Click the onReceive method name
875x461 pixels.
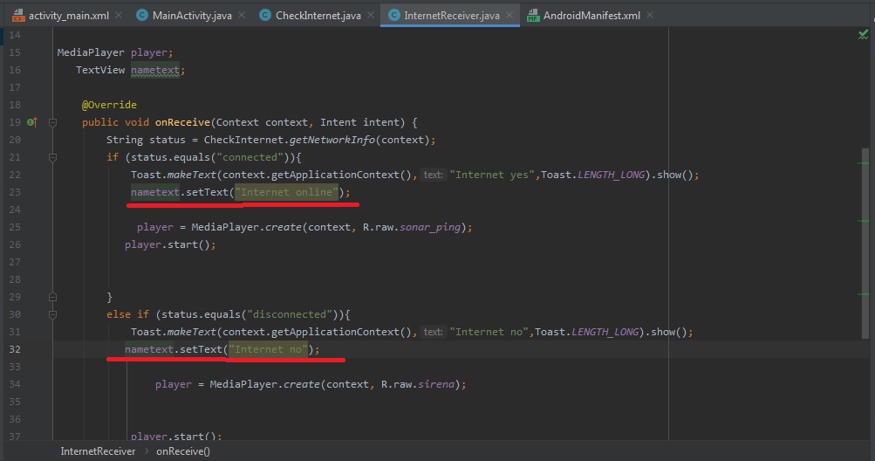pyautogui.click(x=182, y=122)
